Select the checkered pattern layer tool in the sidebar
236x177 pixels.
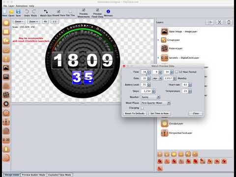[x=6, y=95]
